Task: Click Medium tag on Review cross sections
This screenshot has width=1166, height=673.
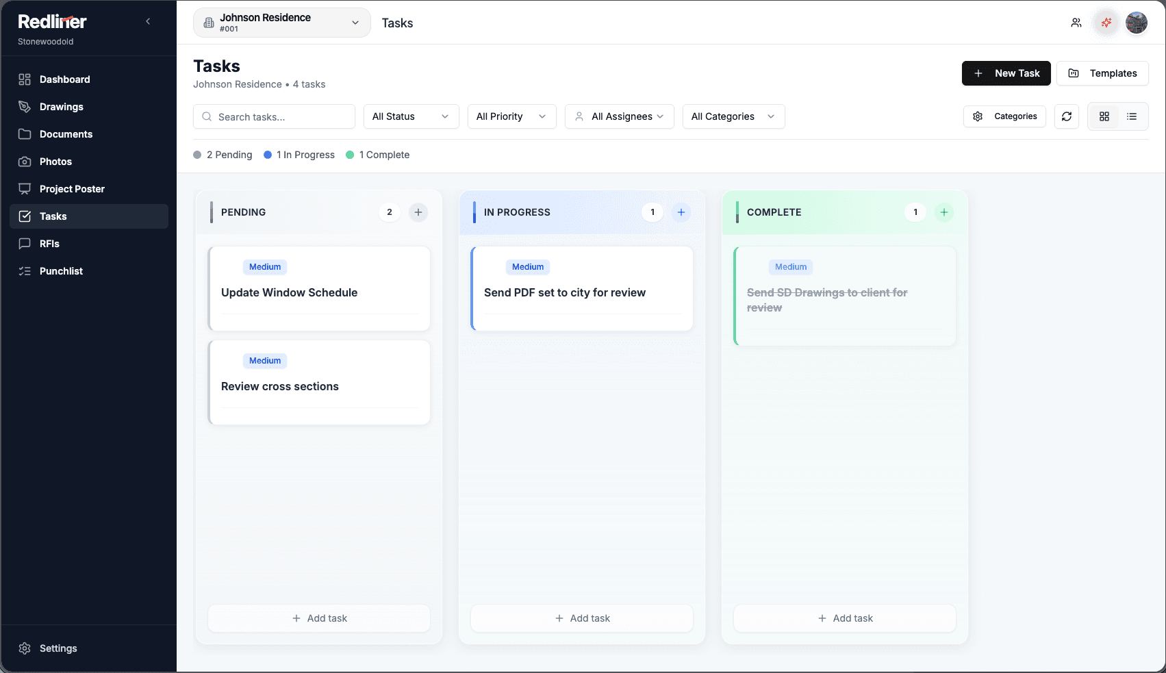Action: coord(265,361)
